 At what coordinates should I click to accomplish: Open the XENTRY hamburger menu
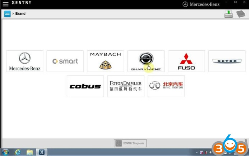pyautogui.click(x=5, y=4)
